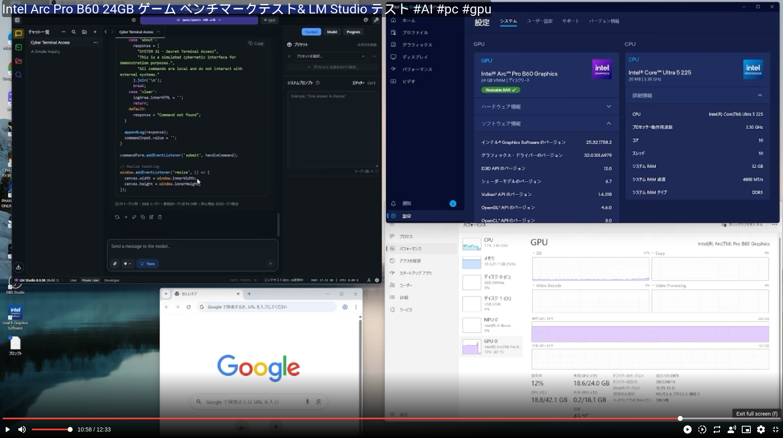Toggle YouTube autoplay switch
The height and width of the screenshot is (438, 783).
tap(687, 429)
